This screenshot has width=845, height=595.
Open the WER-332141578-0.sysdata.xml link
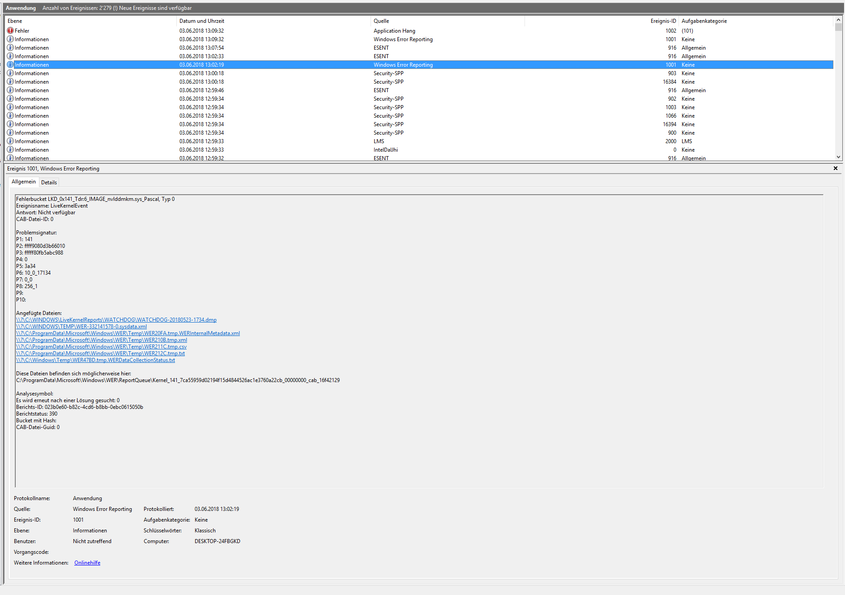pos(81,327)
